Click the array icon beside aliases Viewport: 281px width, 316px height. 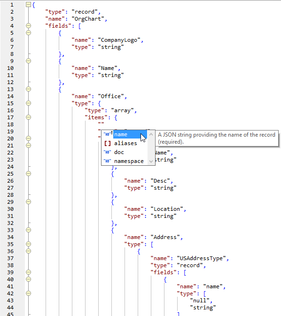pyautogui.click(x=108, y=143)
